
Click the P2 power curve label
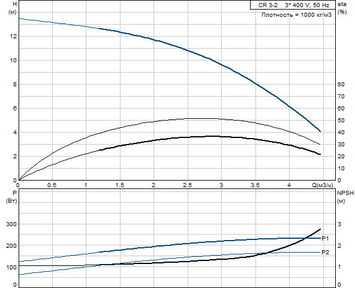click(x=326, y=252)
